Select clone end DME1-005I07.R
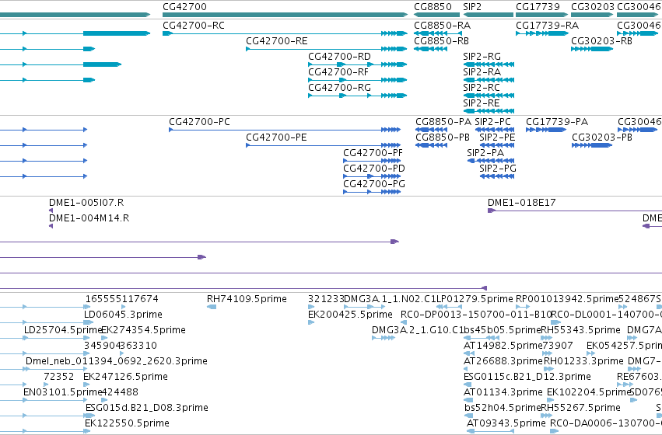Screen dimensions: 662x435 (51, 211)
